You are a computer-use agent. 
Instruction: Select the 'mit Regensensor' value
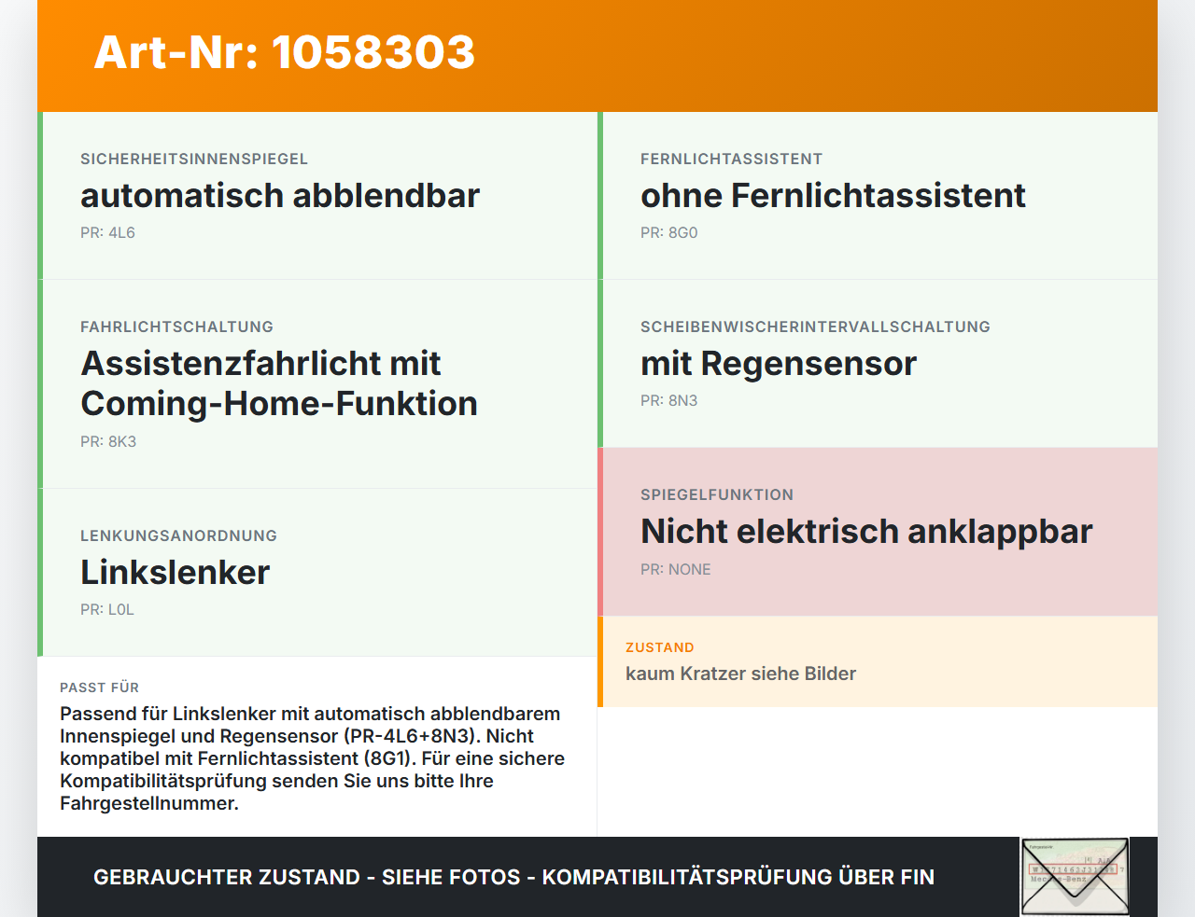pyautogui.click(x=779, y=363)
